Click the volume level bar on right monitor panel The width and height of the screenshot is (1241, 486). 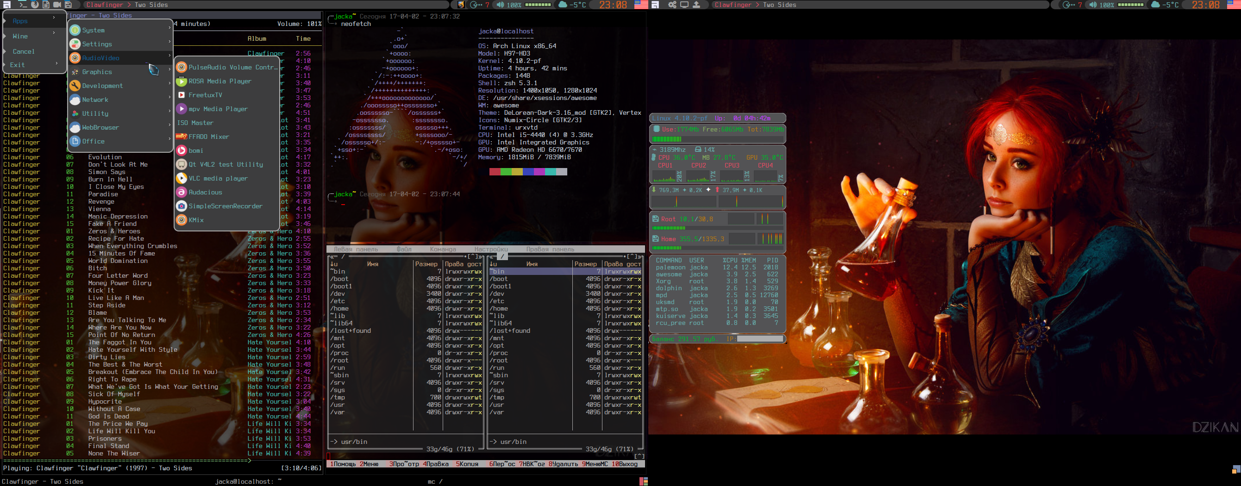1130,5
